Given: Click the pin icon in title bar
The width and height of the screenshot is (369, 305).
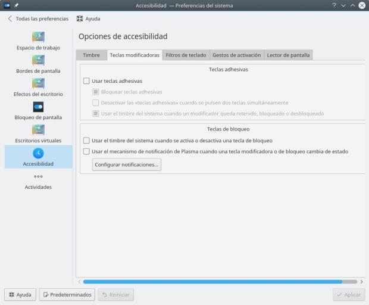Looking at the screenshot, I should pos(16,5).
